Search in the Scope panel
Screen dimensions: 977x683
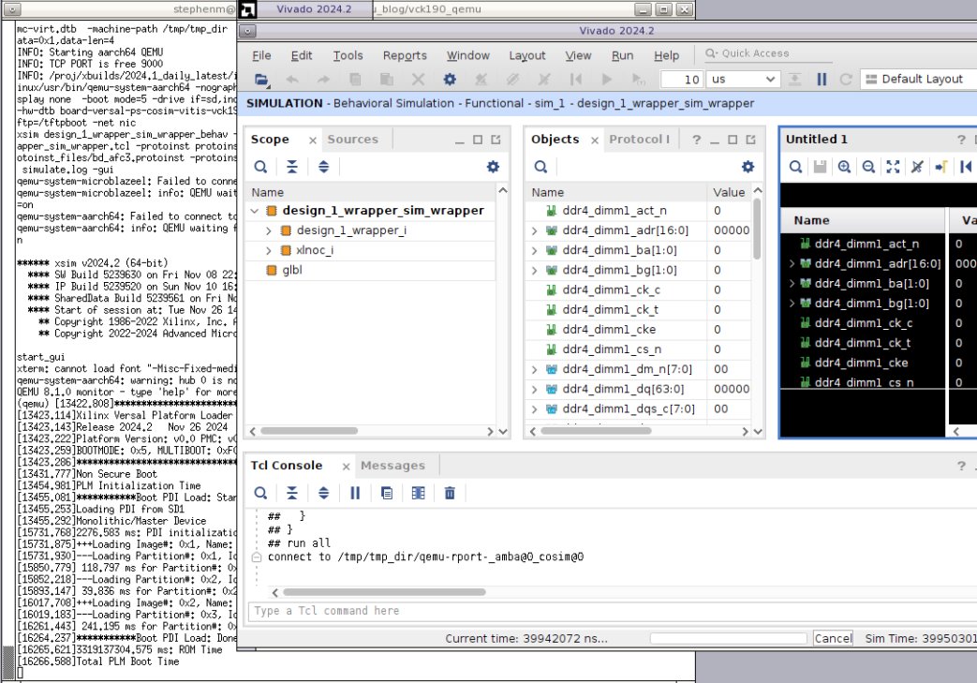(x=261, y=167)
